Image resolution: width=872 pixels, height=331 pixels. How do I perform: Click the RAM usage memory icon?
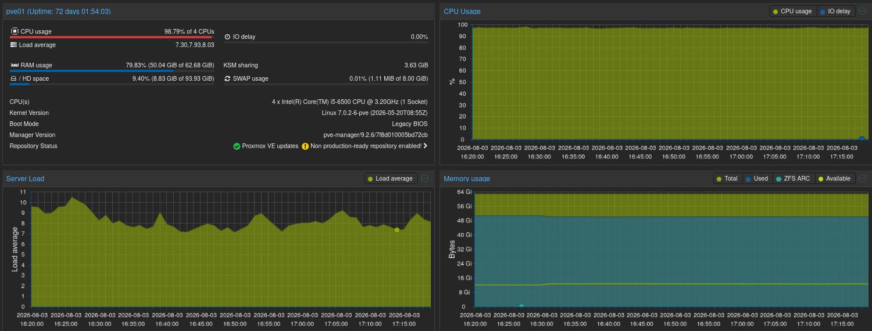point(15,65)
